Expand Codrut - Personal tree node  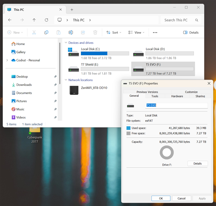coord(7,60)
